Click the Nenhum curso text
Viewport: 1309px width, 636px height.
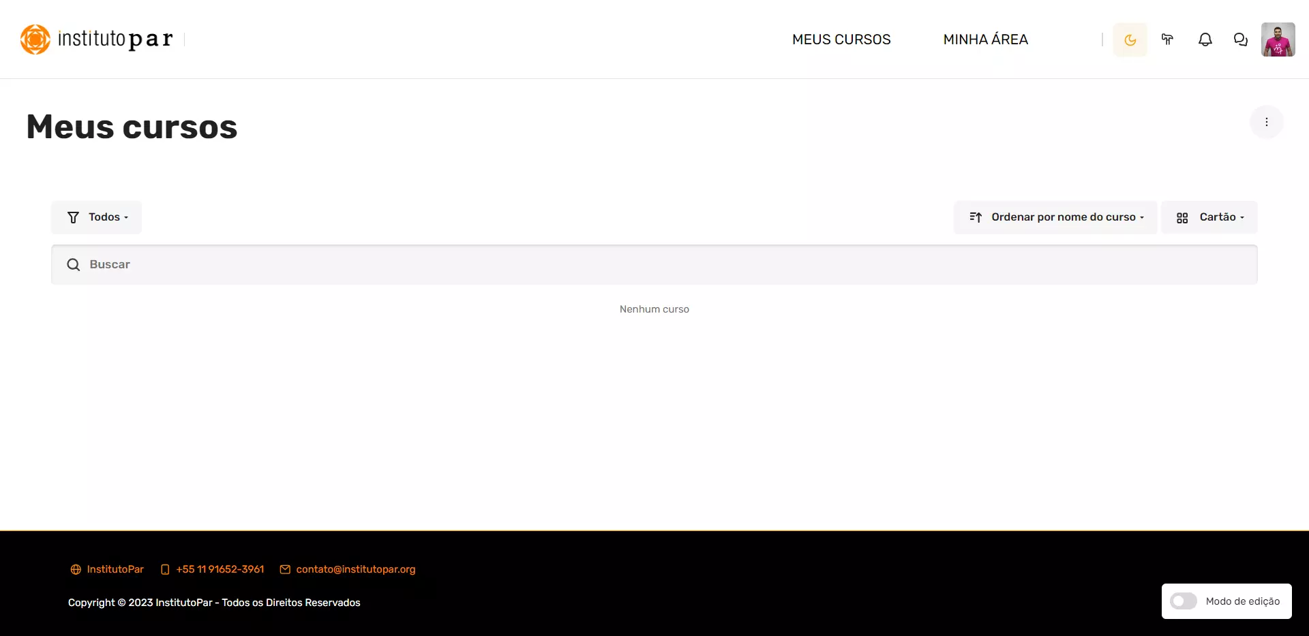pyautogui.click(x=654, y=309)
